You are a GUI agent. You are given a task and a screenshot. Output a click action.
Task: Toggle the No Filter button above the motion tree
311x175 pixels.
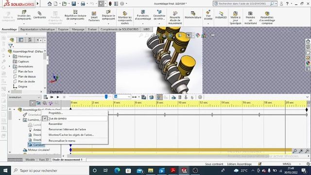[33, 103]
